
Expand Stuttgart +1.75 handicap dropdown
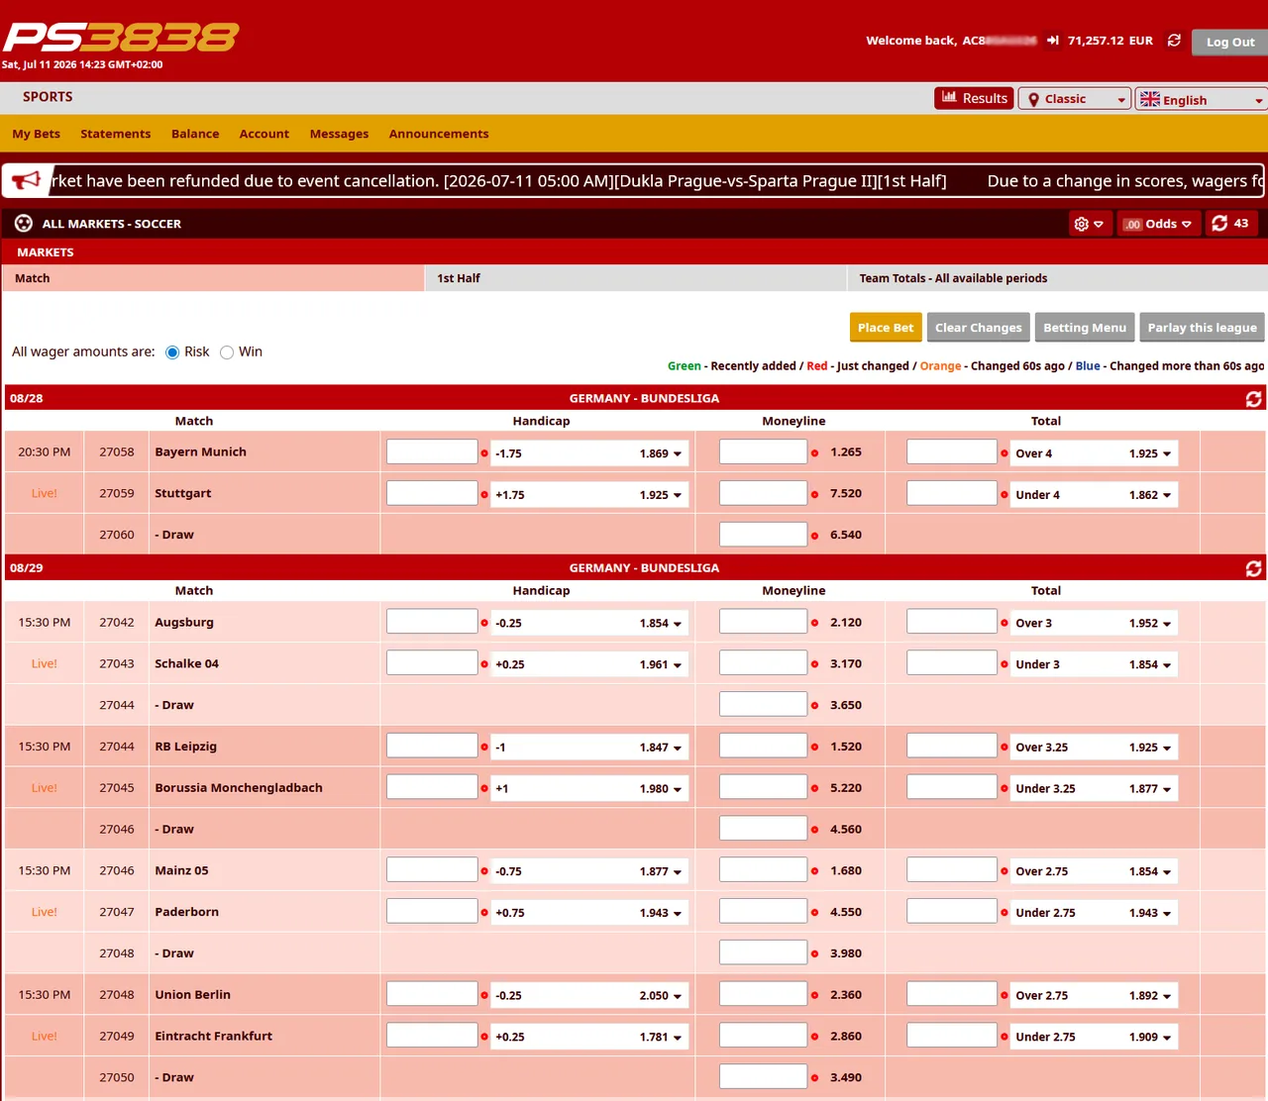click(x=589, y=495)
